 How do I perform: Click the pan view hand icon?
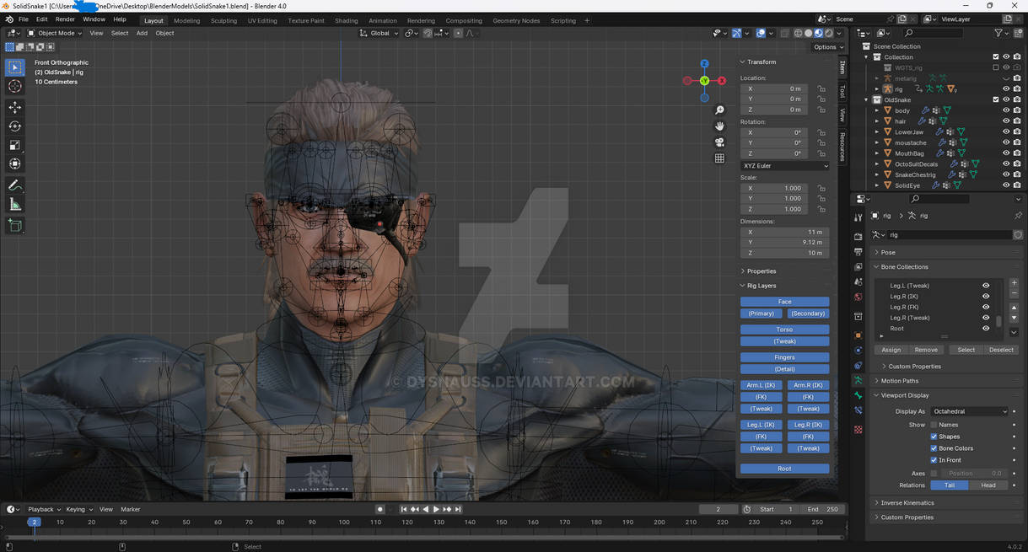coord(719,126)
